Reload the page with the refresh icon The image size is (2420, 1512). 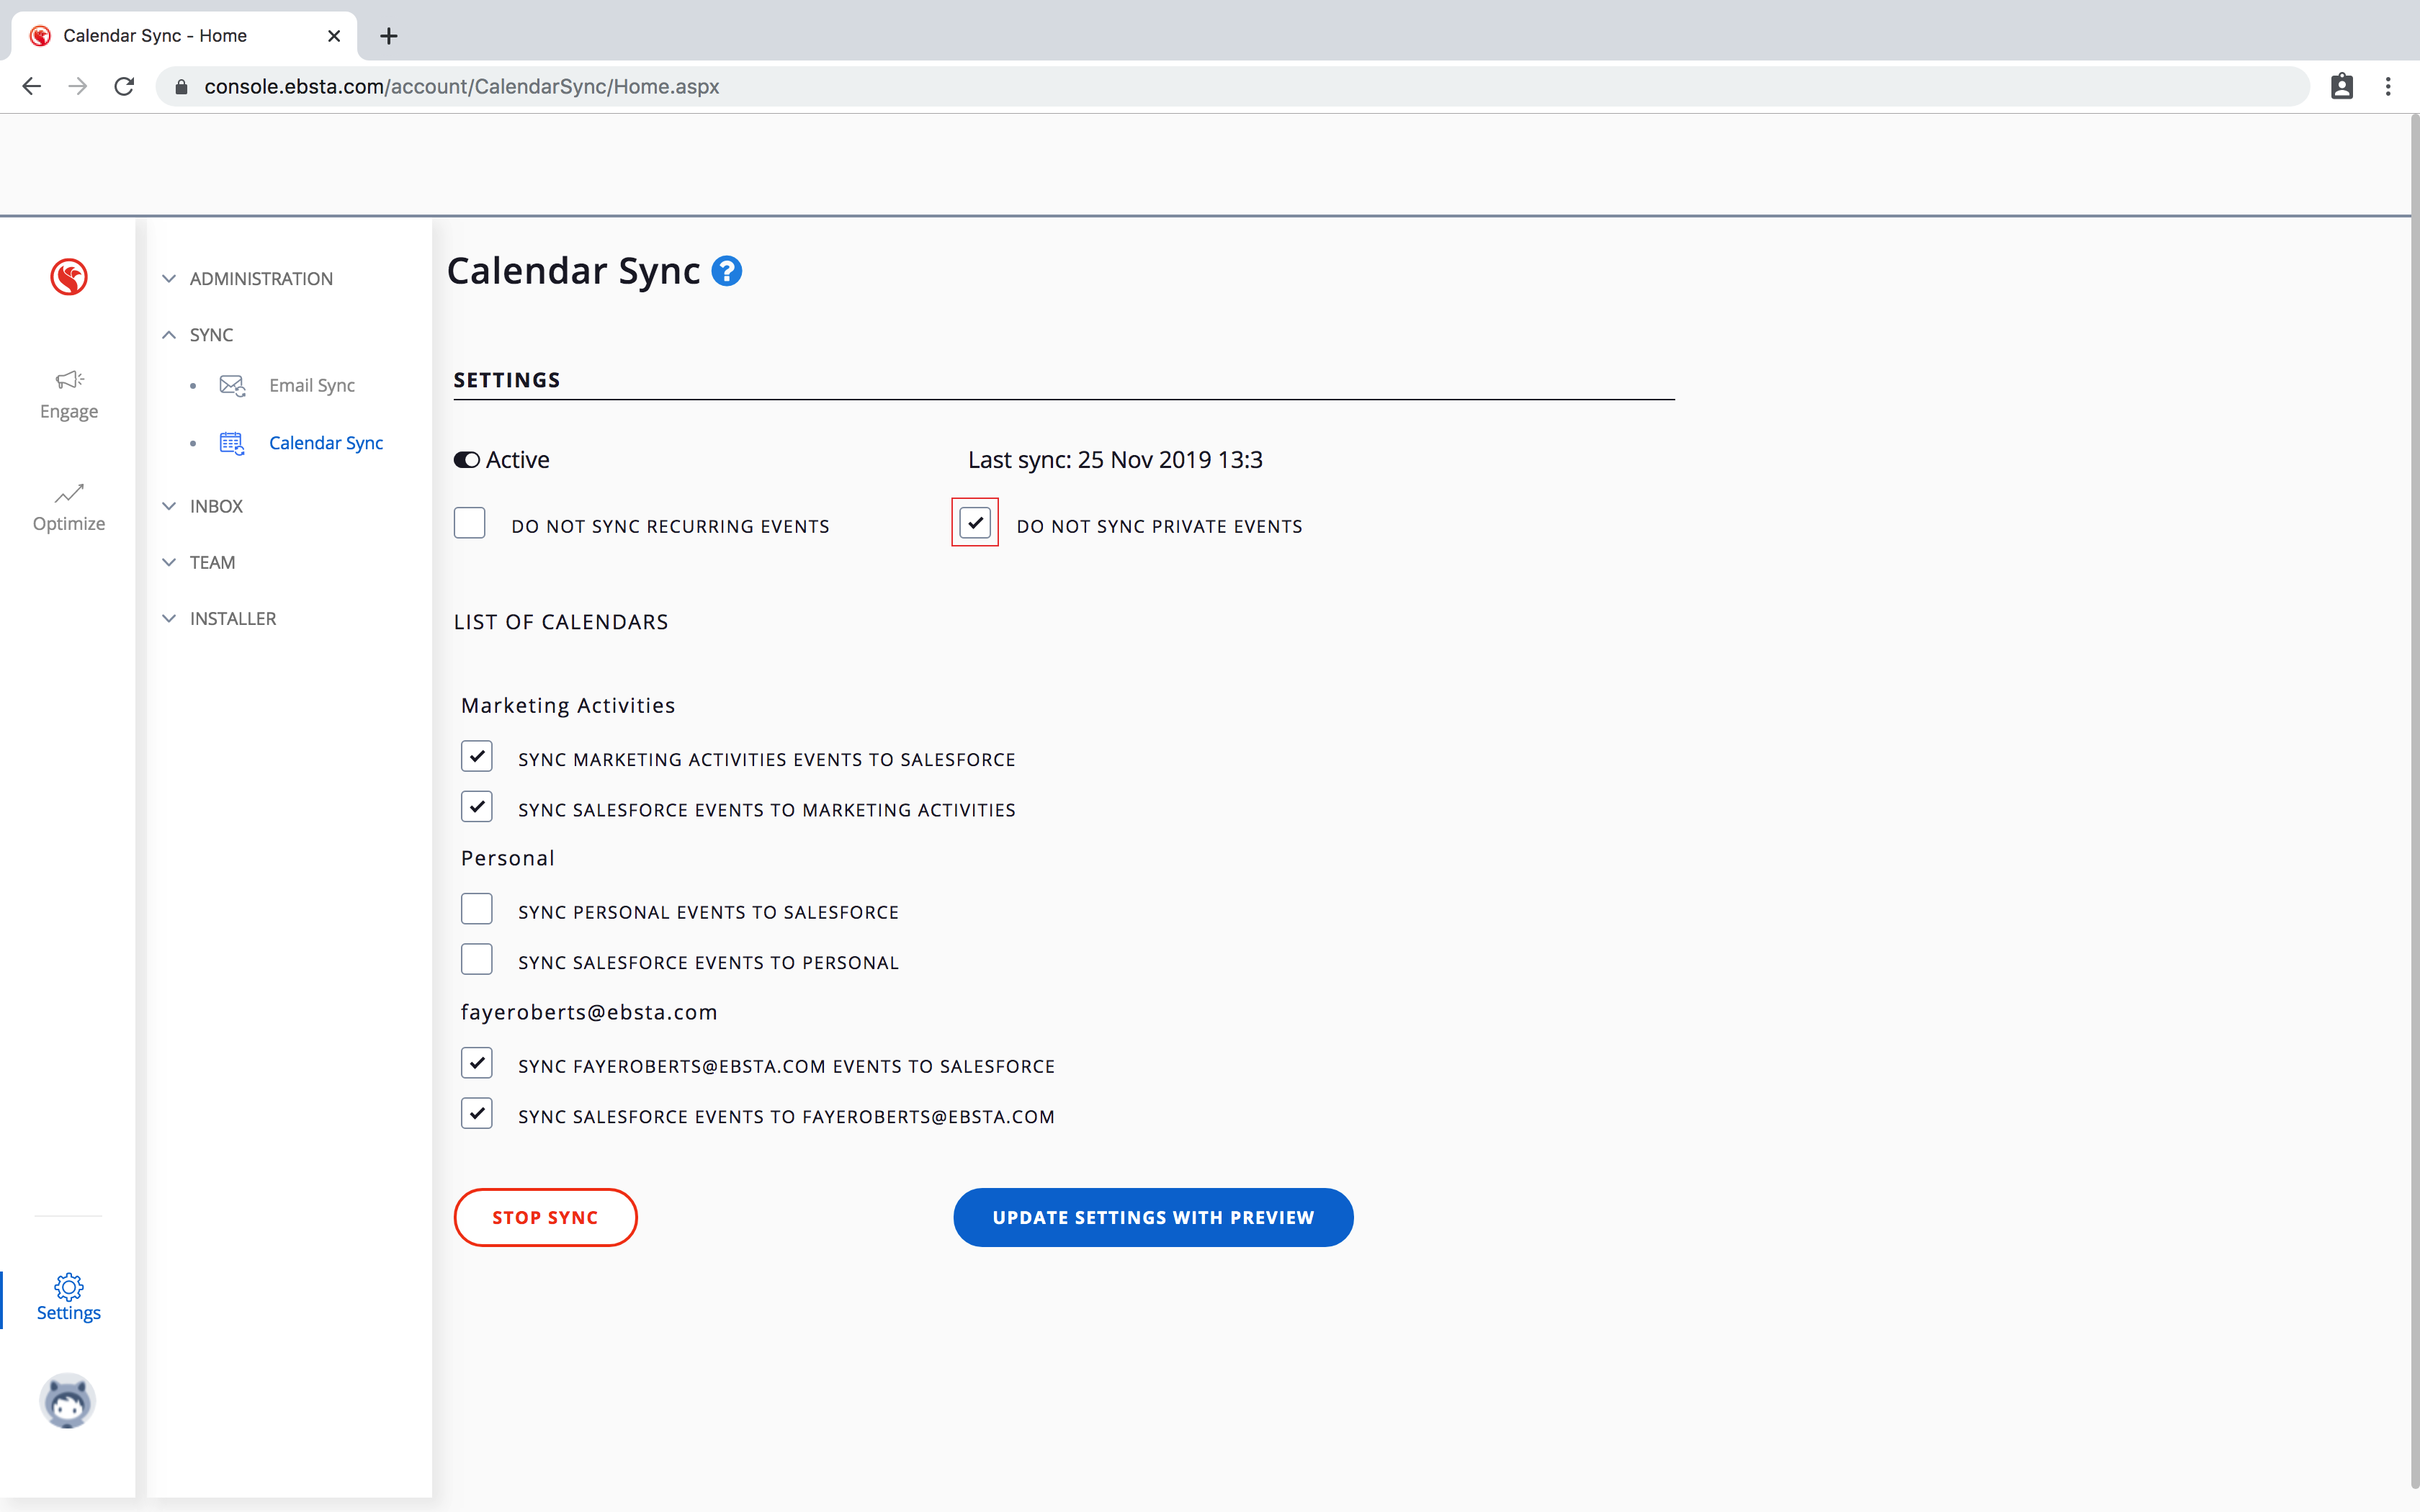(x=124, y=87)
